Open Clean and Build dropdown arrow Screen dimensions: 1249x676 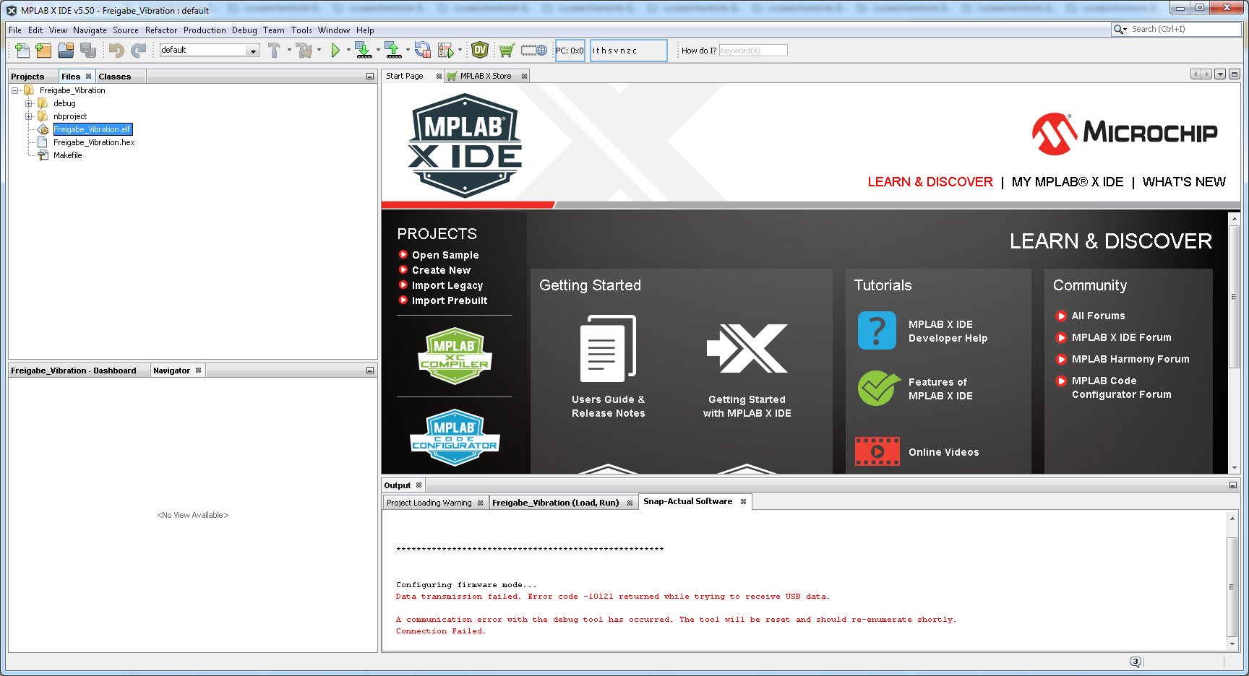pos(319,50)
